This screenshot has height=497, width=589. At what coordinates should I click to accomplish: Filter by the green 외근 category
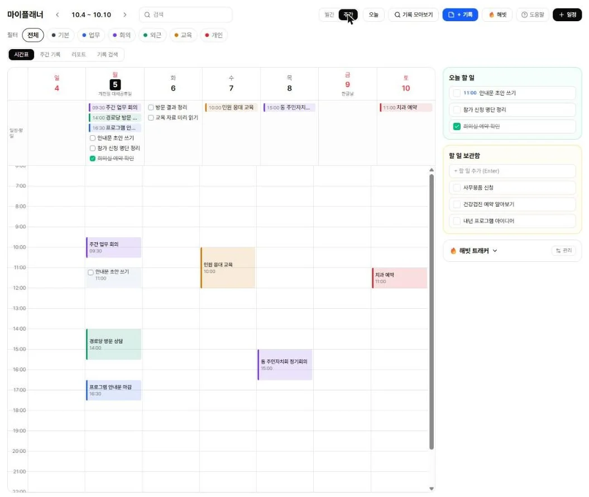click(152, 35)
